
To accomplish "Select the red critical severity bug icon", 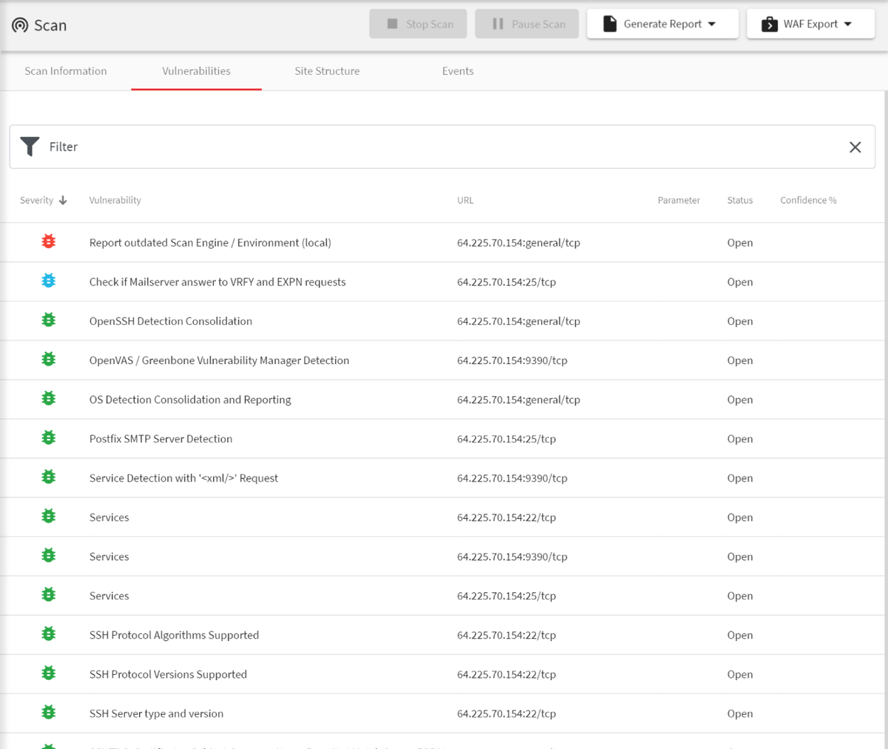I will point(49,241).
